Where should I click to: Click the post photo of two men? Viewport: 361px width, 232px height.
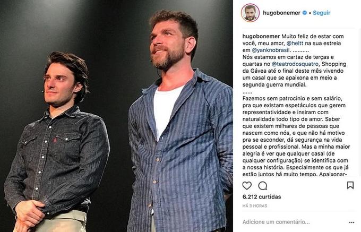116,116
